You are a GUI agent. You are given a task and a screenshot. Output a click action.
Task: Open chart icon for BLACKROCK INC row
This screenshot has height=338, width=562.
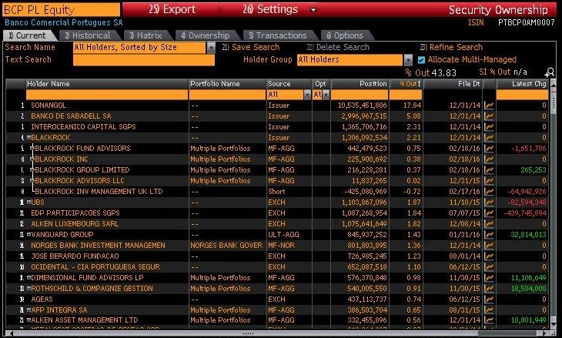489,159
